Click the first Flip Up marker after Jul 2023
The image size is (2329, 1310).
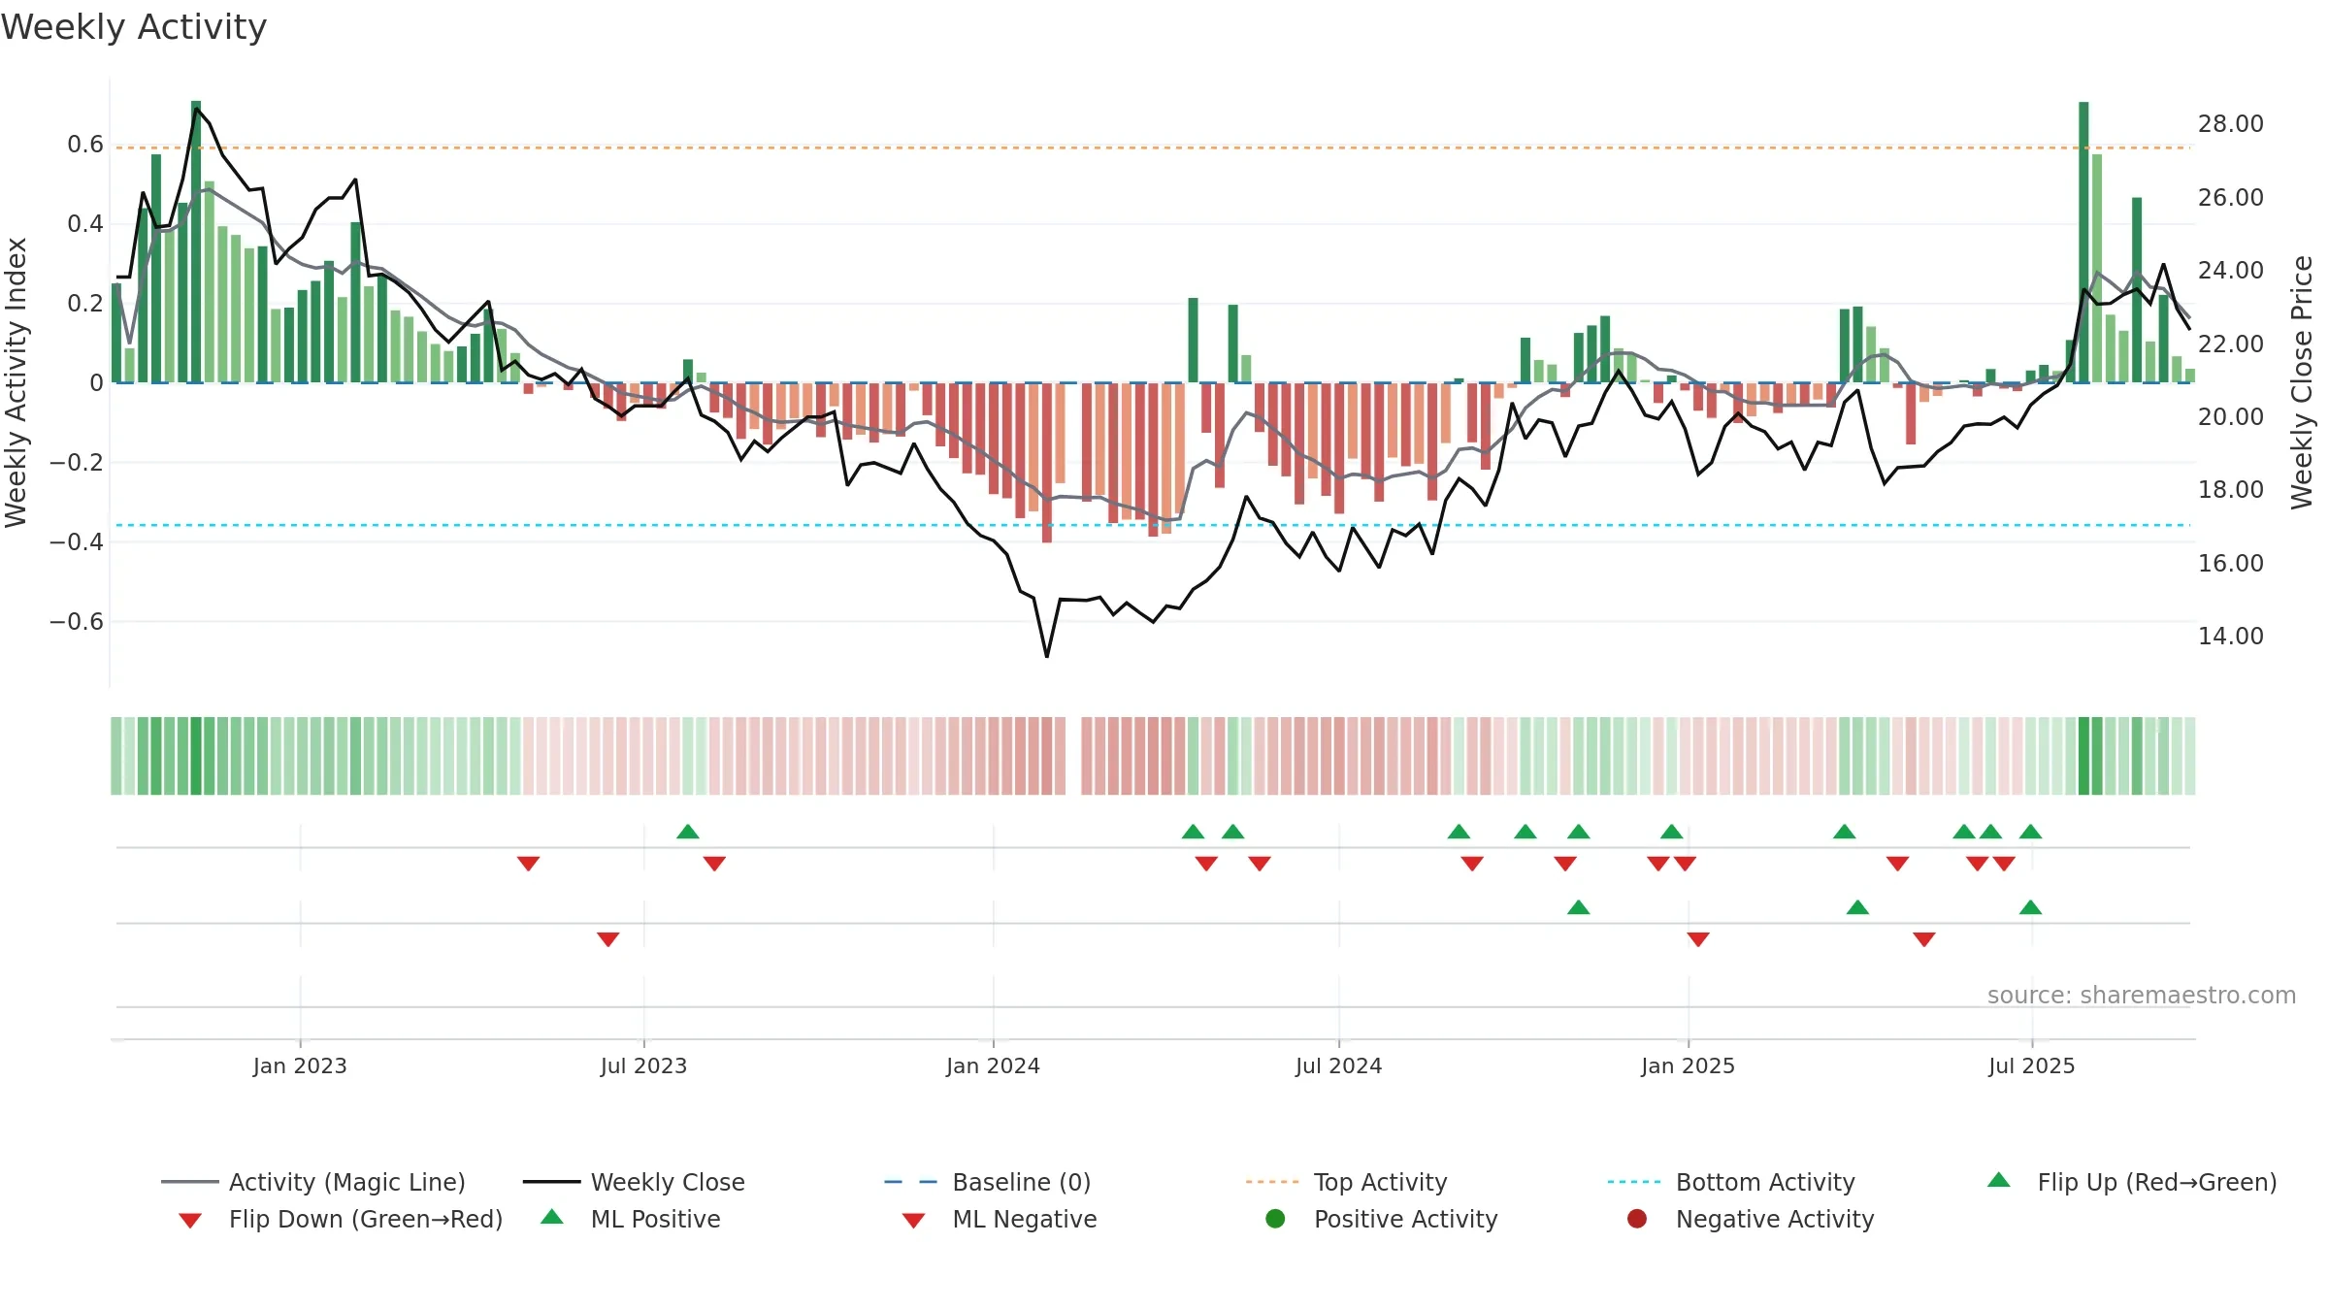[x=688, y=832]
